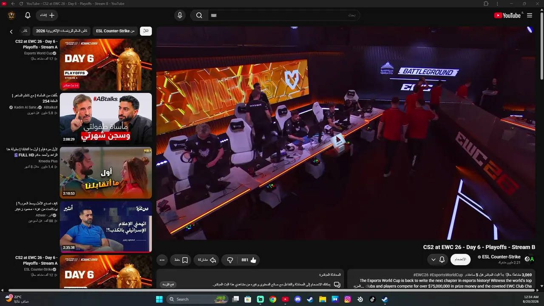Open the Windows Start menu
The width and height of the screenshot is (544, 306).
click(159, 299)
